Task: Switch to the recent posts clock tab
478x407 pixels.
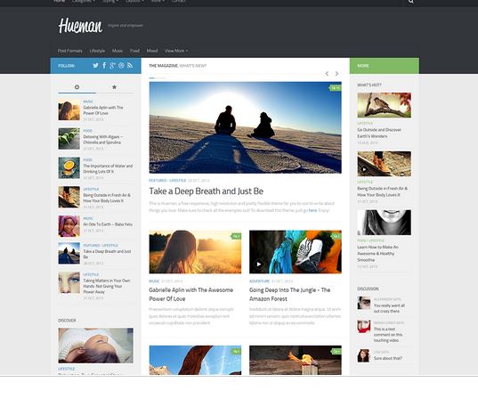Action: 77,87
